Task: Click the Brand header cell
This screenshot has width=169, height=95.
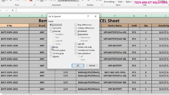Action: tap(42, 26)
